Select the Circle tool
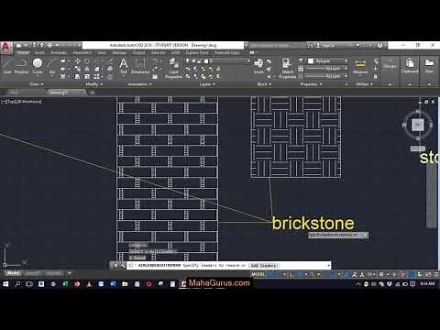This screenshot has height=330, width=440. pos(38,66)
